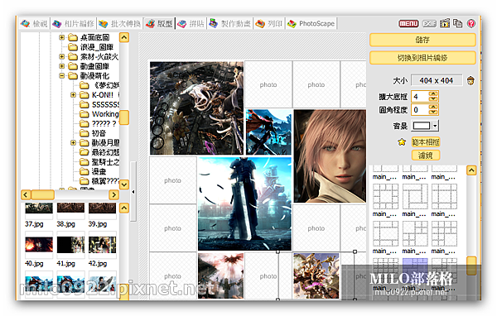The width and height of the screenshot is (497, 316).
Task: Switch to the PhotoScape home tab
Action: (x=311, y=23)
